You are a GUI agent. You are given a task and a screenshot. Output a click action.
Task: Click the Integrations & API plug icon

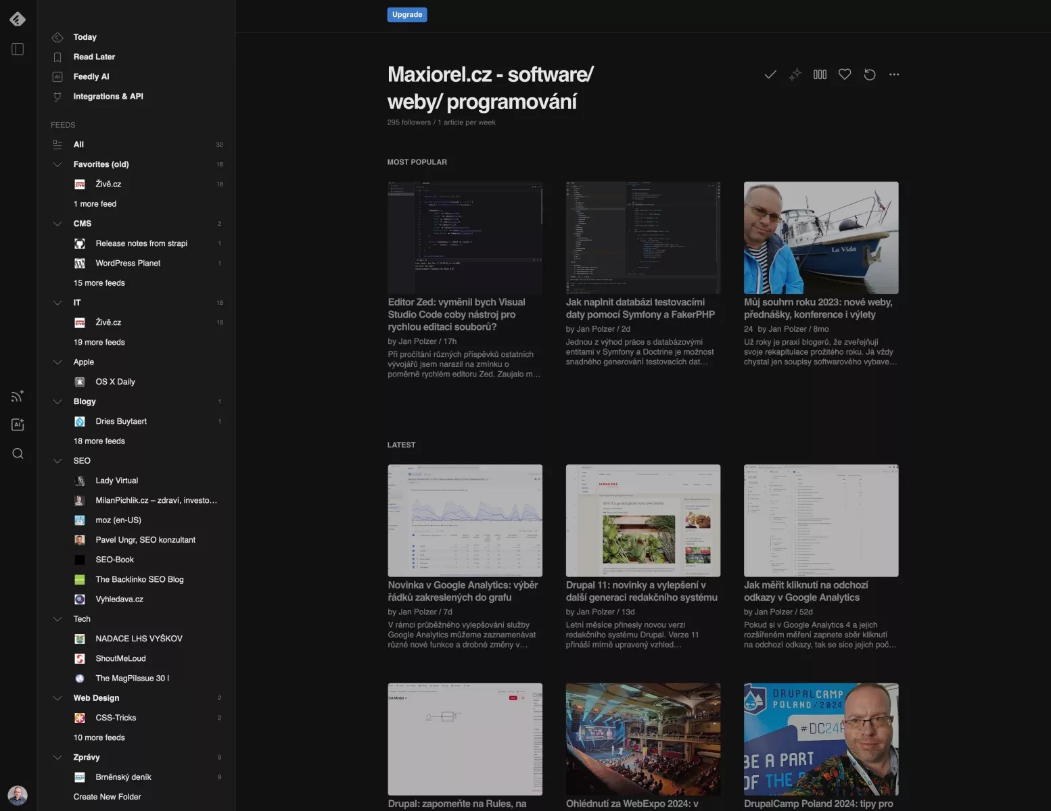(57, 97)
